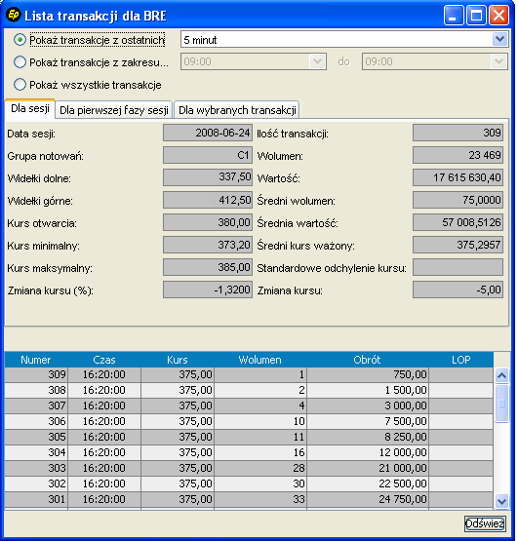The image size is (518, 541).
Task: Click the Wolumen cell showing 33
Action: [x=260, y=499]
